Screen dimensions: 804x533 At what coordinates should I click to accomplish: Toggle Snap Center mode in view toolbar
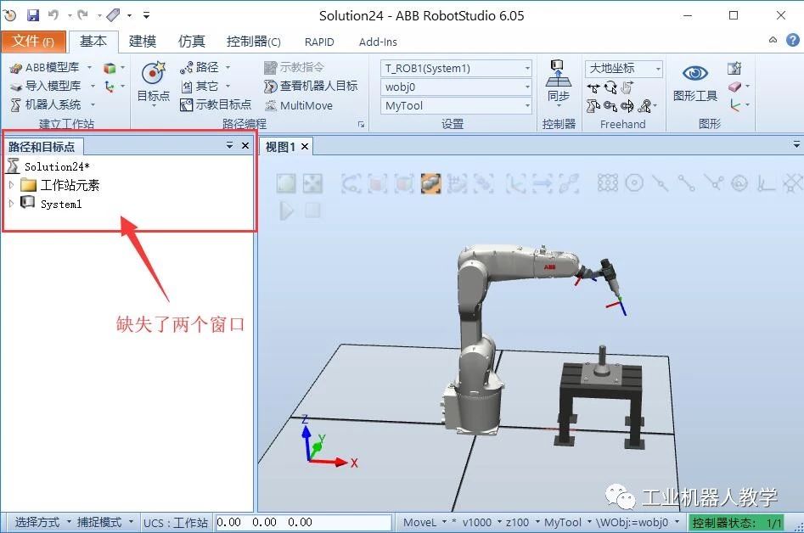click(x=634, y=183)
